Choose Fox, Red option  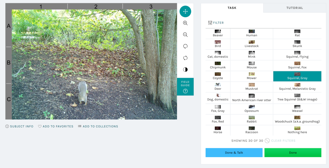point(218,120)
